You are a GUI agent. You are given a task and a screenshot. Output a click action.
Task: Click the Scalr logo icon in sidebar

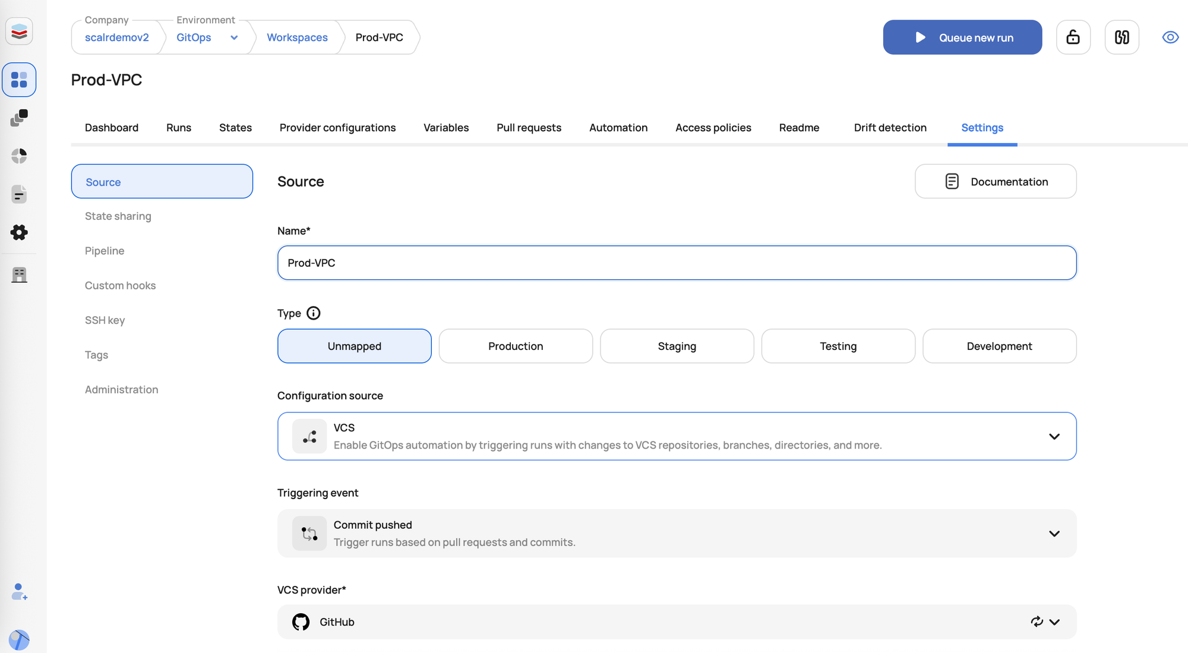19,31
